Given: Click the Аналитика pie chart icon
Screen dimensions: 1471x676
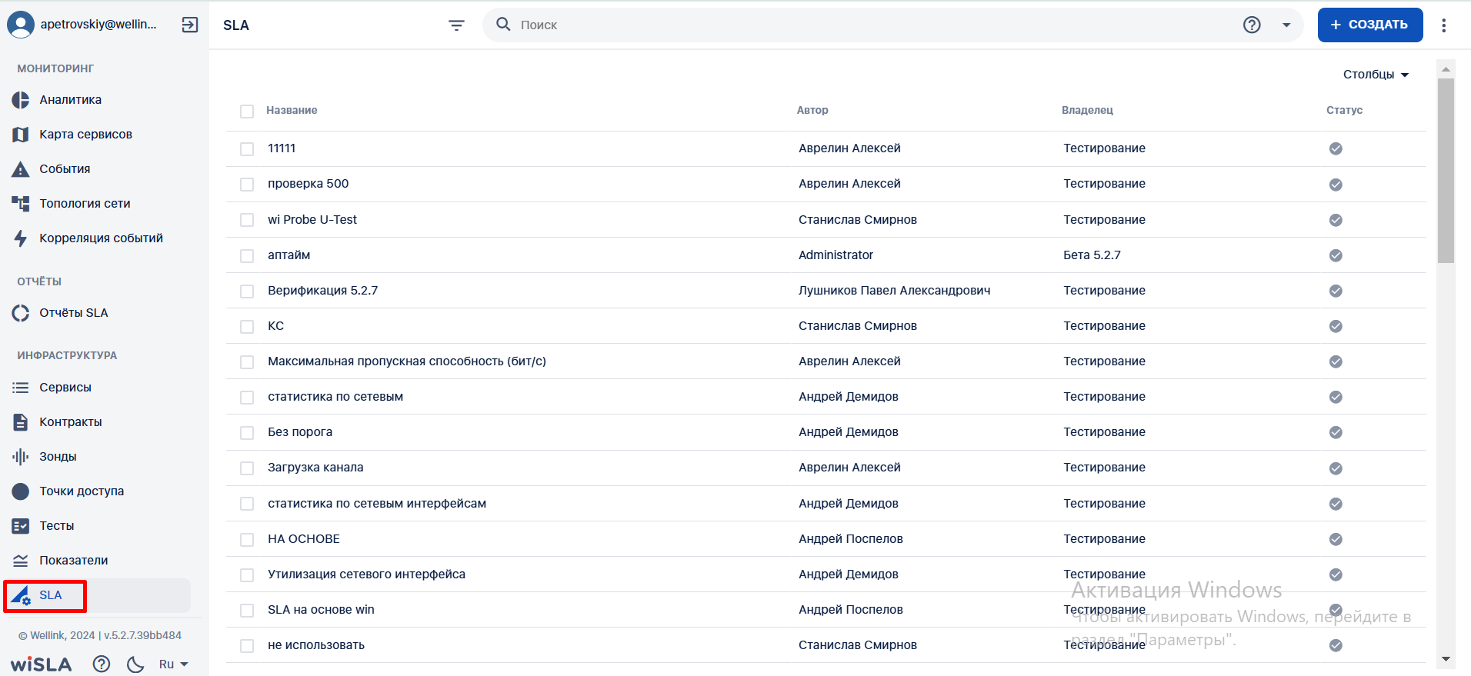Looking at the screenshot, I should pyautogui.click(x=21, y=100).
